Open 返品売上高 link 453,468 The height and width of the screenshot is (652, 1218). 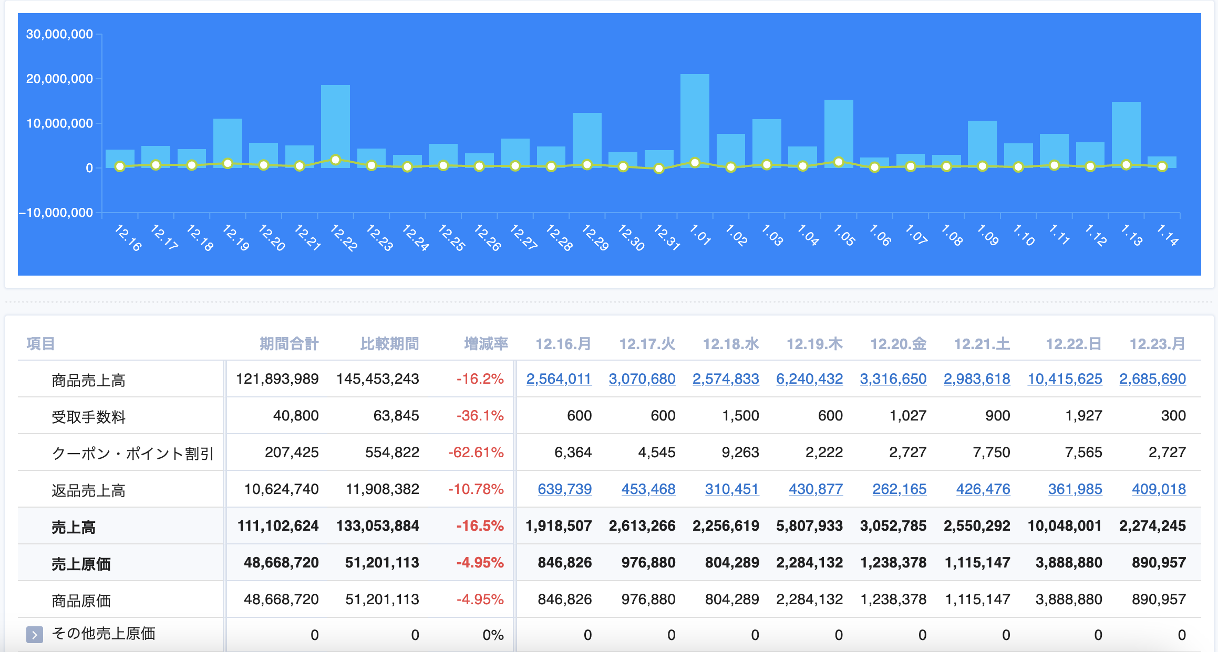(648, 489)
